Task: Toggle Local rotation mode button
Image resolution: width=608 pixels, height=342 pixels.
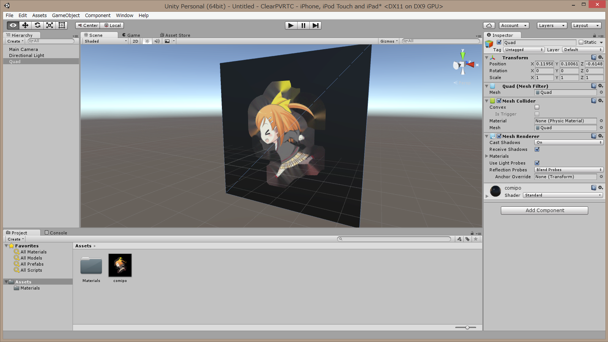Action: tap(112, 25)
